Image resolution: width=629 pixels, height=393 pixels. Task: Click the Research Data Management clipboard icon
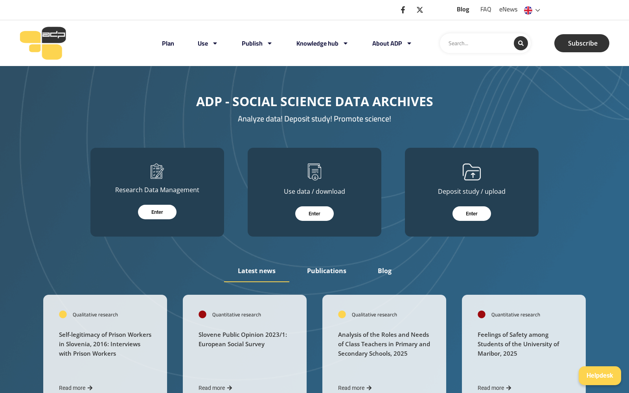coord(157,171)
